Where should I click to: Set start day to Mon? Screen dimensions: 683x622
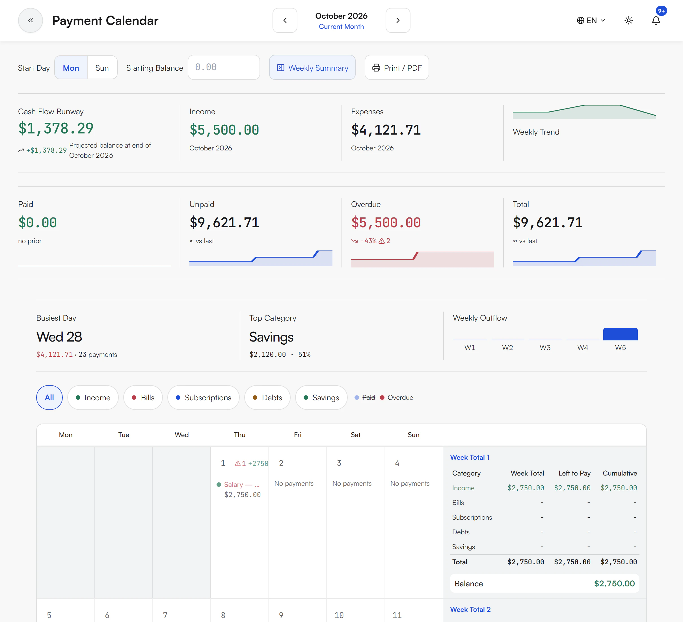[71, 68]
